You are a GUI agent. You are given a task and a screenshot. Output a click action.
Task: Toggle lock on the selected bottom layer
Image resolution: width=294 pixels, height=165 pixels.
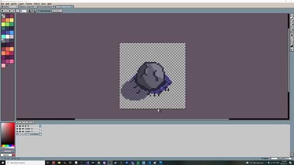pyautogui.click(x=20, y=134)
